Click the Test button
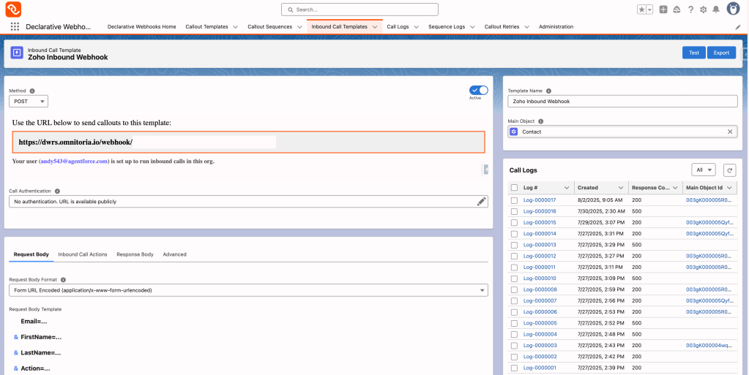This screenshot has width=749, height=375. (x=693, y=53)
